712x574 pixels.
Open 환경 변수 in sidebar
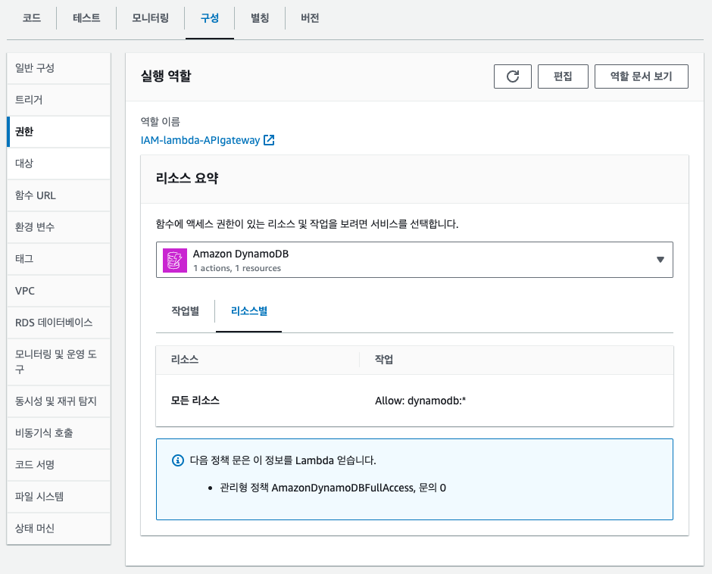pos(58,227)
